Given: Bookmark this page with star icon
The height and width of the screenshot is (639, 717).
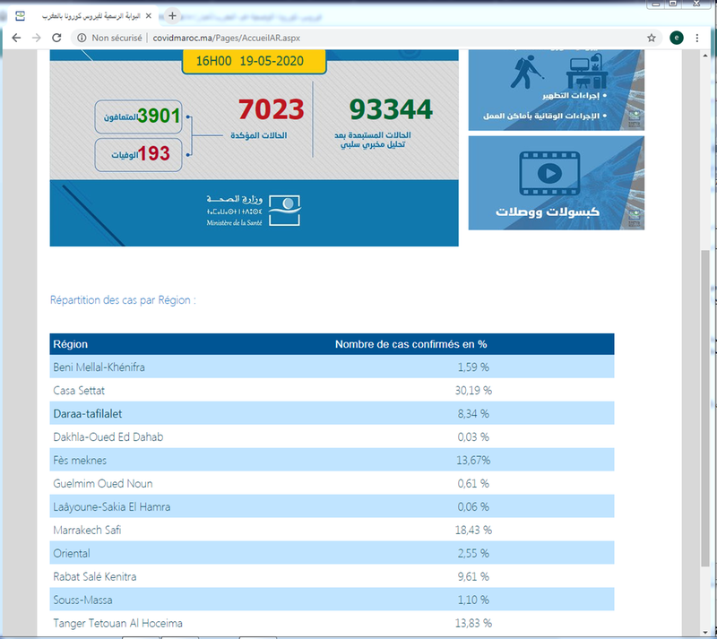Looking at the screenshot, I should (652, 38).
